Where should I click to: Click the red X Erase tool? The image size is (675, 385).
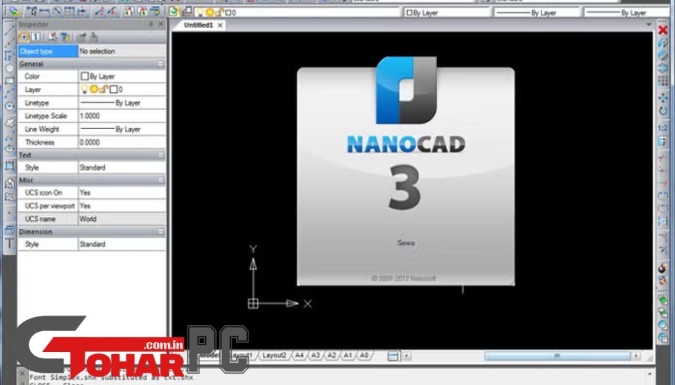pos(663,30)
